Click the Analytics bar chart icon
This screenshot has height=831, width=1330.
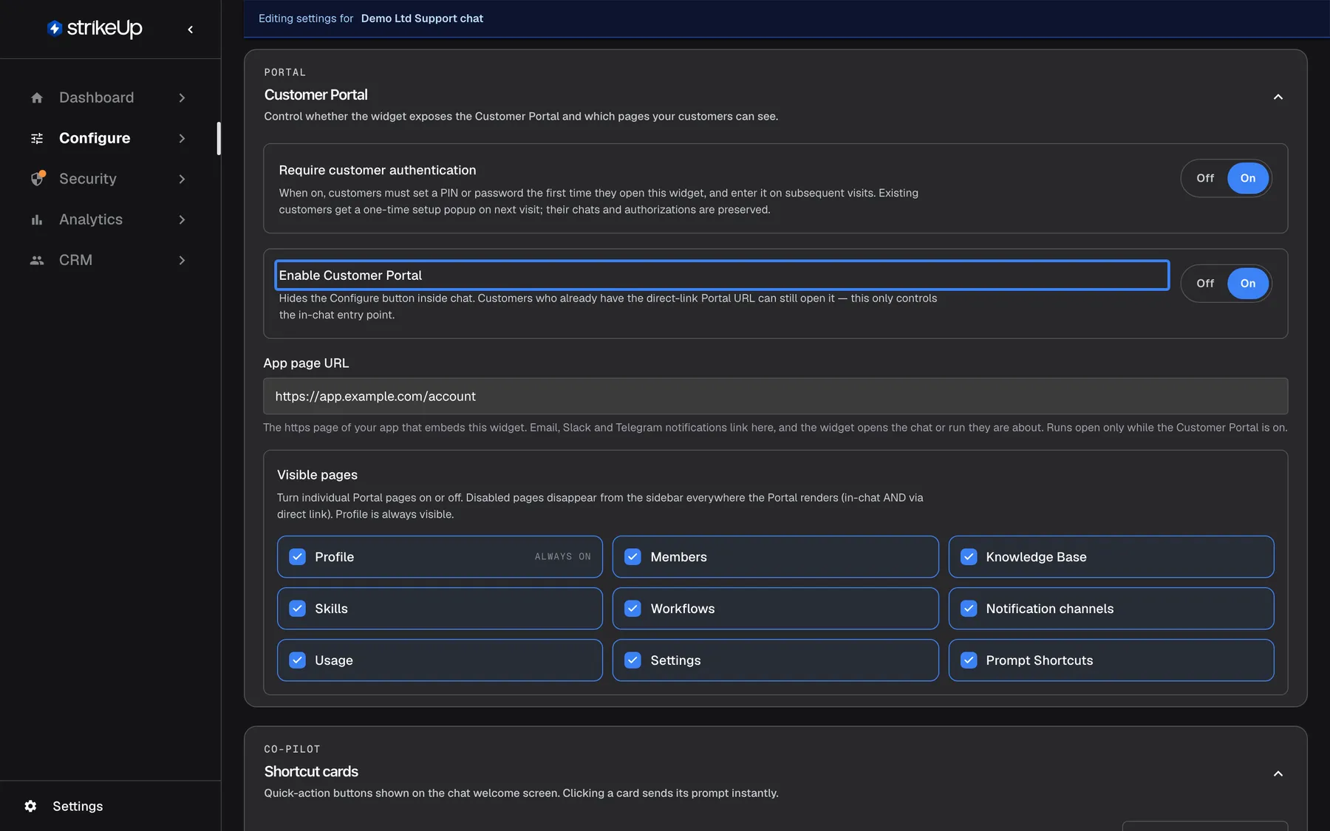coord(37,219)
